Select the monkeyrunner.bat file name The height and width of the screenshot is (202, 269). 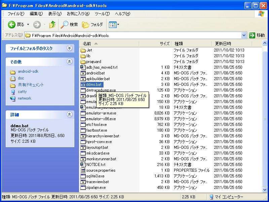pyautogui.click(x=101, y=159)
